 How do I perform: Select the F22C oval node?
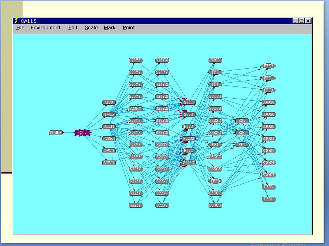click(189, 151)
